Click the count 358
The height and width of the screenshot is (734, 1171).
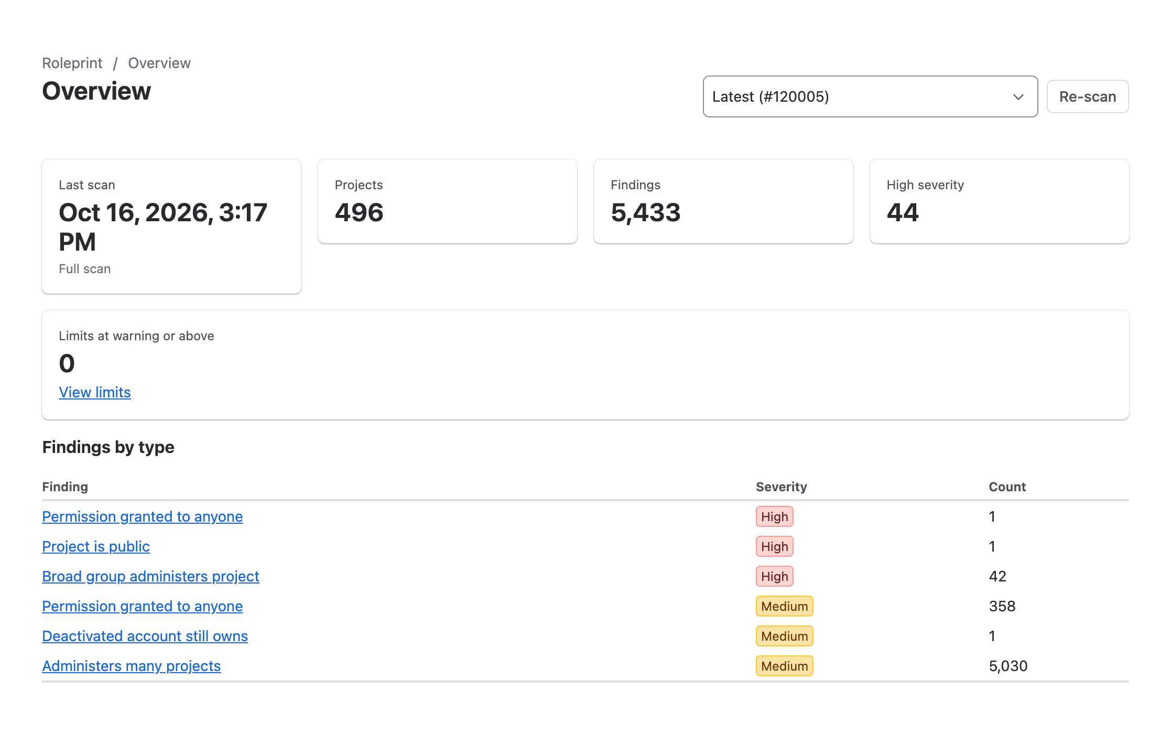pyautogui.click(x=1002, y=606)
